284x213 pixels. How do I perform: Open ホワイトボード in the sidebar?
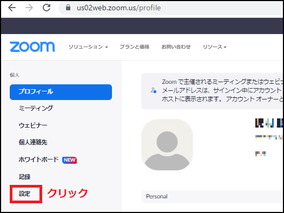tap(39, 159)
